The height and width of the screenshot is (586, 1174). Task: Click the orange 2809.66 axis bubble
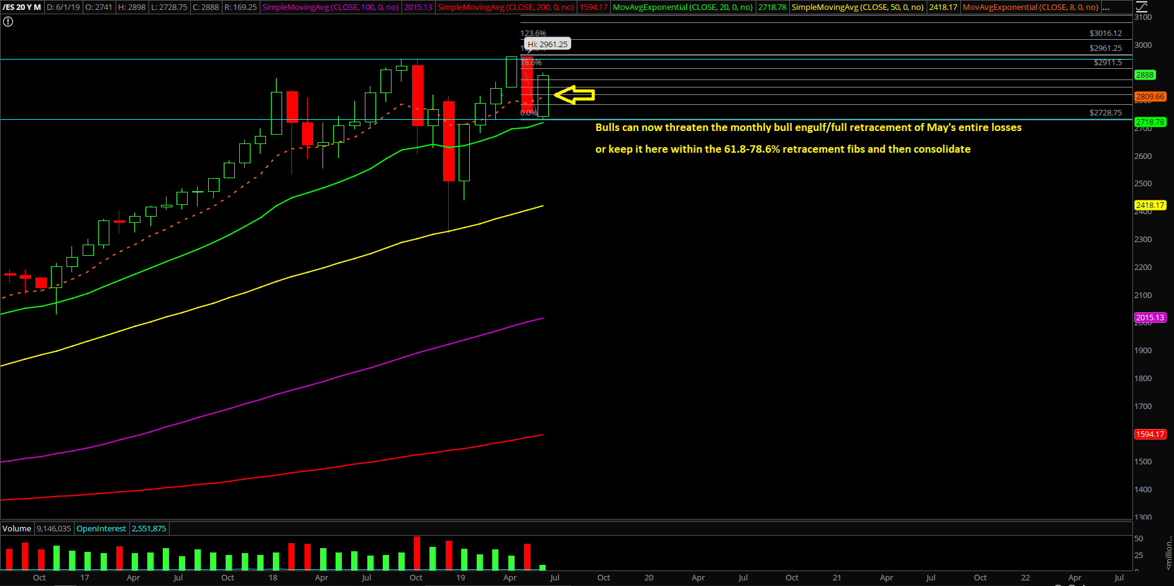(1150, 96)
